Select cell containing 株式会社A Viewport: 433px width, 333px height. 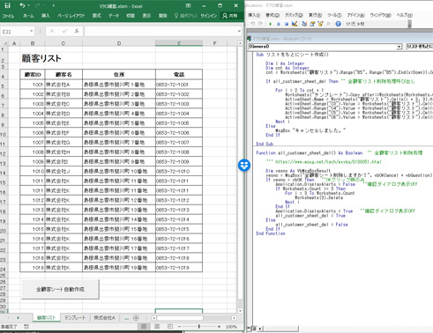[x=63, y=85]
